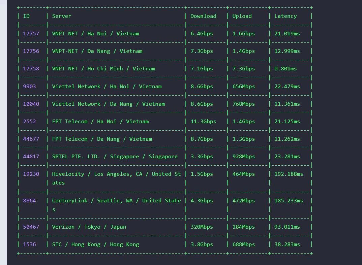Click the 1.6Gbps upload value
Image resolution: width=362 pixels, height=265 pixels.
[x=244, y=34]
